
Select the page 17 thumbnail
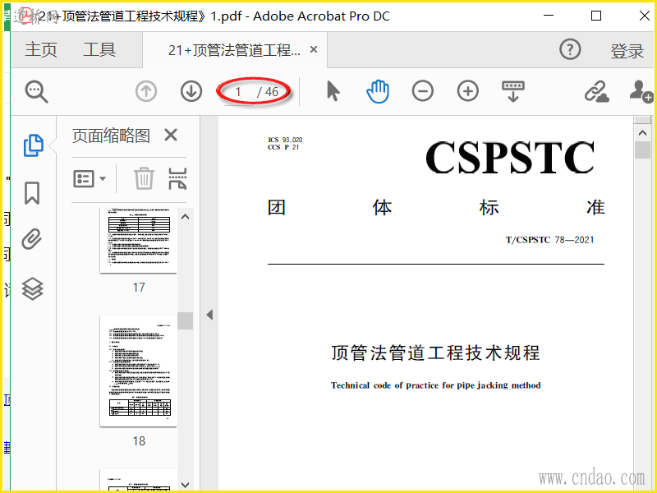pyautogui.click(x=138, y=240)
